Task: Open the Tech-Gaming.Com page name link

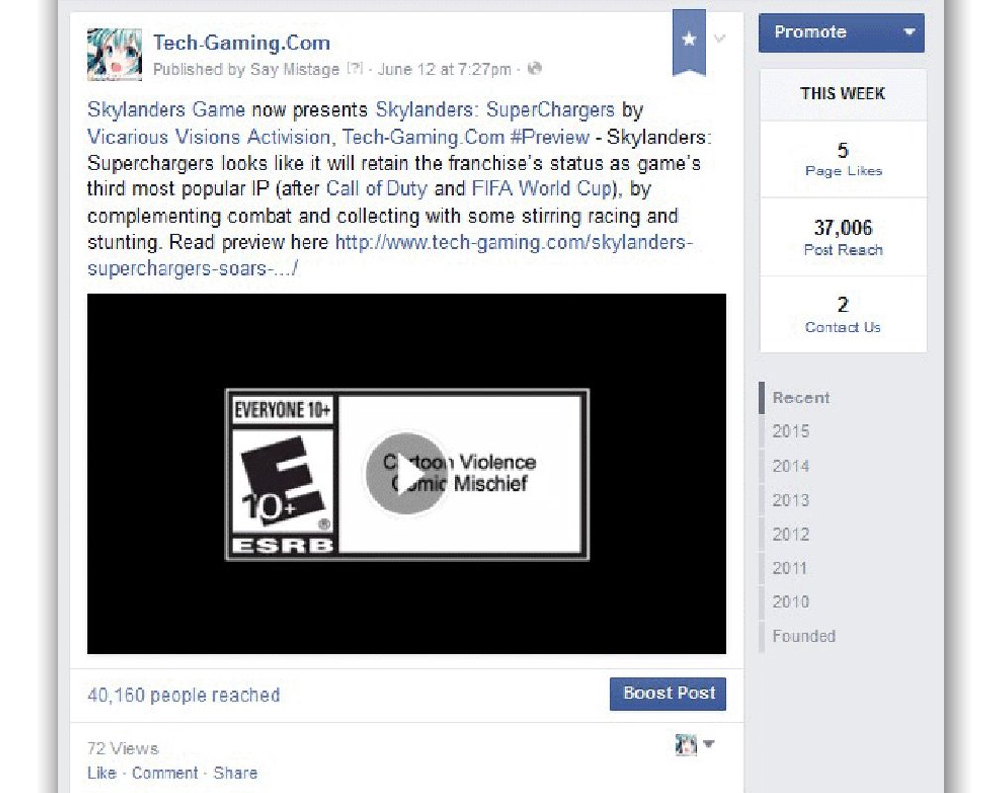Action: click(x=242, y=43)
